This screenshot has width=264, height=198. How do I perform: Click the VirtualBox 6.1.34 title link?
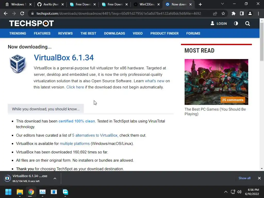64,57
